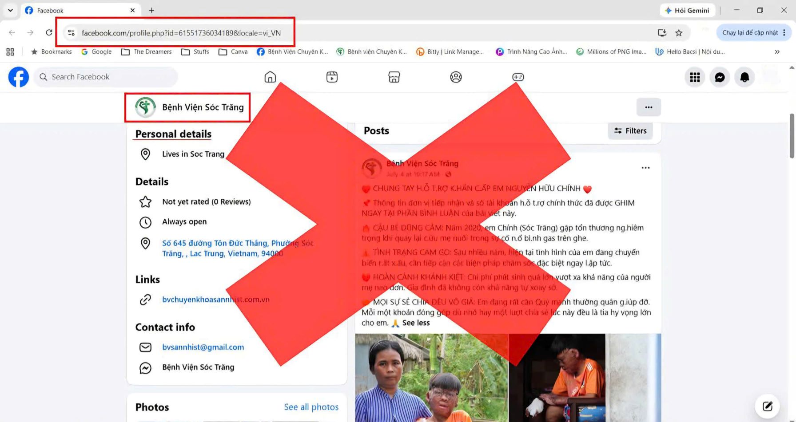This screenshot has height=422, width=796.
Task: Open the tab groups grid icon in bookmarks bar
Action: [10, 52]
